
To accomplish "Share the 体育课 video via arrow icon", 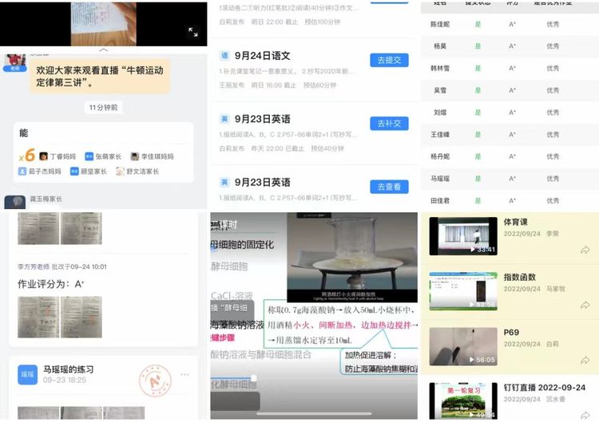I will (585, 250).
